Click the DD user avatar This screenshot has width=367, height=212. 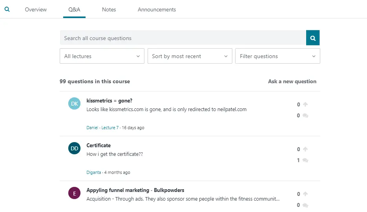[75, 148]
